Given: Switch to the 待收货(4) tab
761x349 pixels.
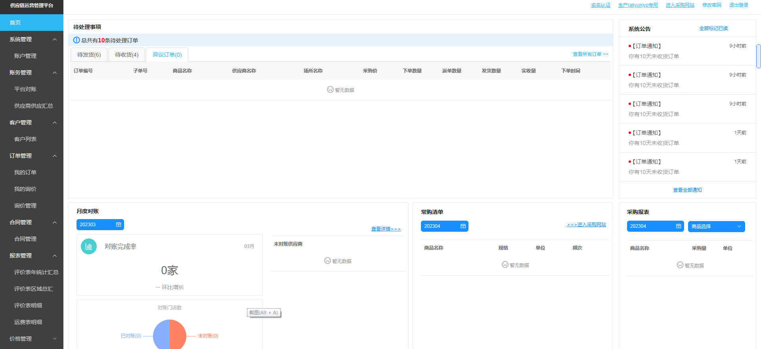Looking at the screenshot, I should [127, 55].
